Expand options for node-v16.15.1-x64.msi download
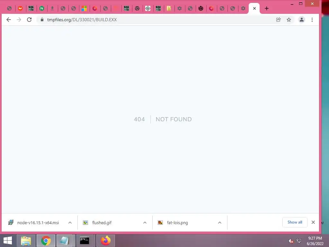The height and width of the screenshot is (247, 329). click(x=70, y=223)
